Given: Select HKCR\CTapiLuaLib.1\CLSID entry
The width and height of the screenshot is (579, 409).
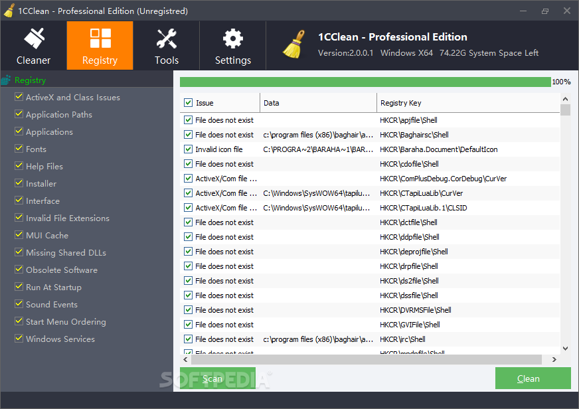Looking at the screenshot, I should click(424, 208).
